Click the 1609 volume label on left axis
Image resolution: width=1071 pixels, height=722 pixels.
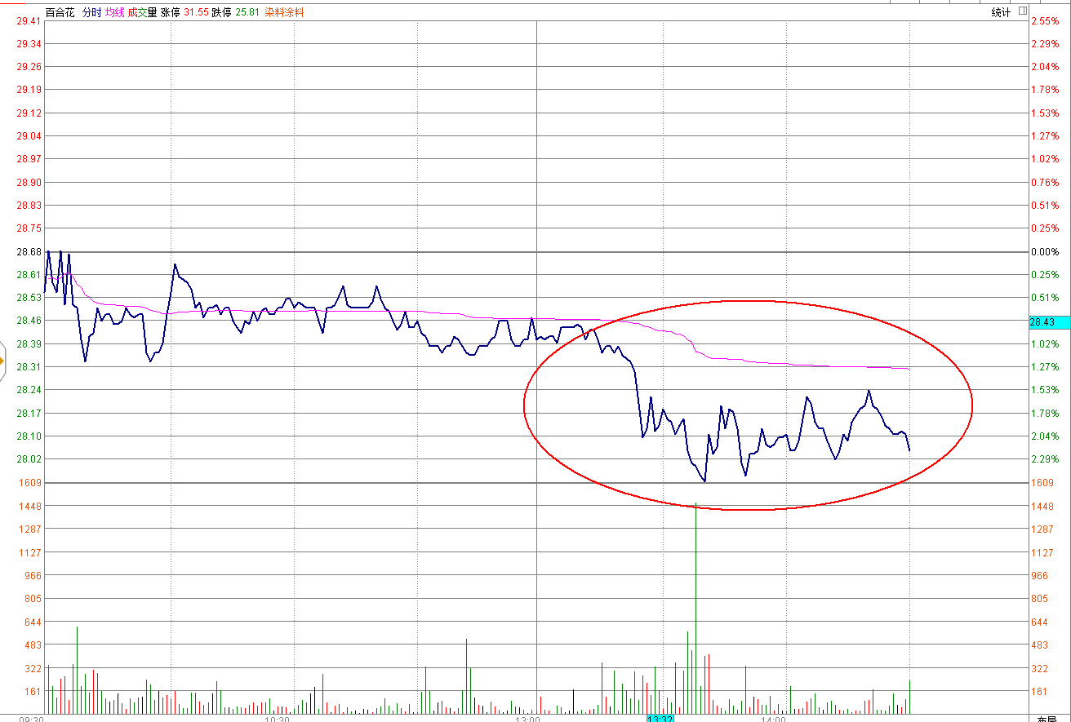[x=29, y=482]
